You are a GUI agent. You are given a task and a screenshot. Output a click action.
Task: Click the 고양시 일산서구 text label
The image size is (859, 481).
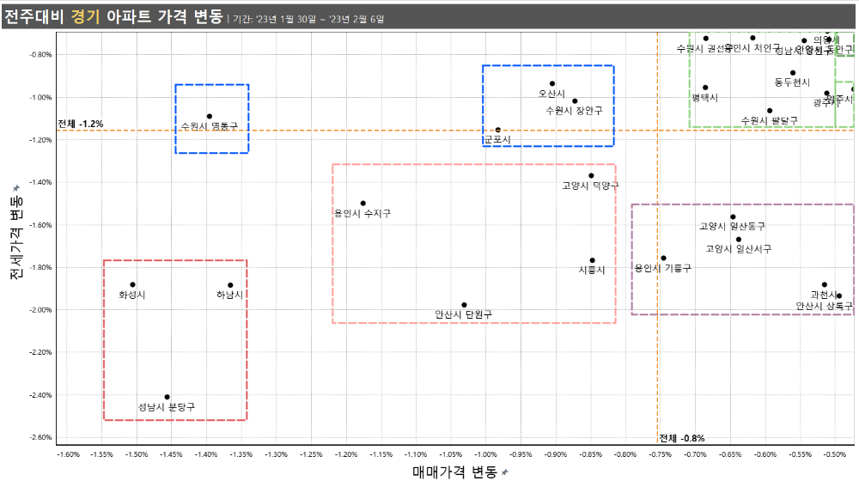click(x=739, y=249)
